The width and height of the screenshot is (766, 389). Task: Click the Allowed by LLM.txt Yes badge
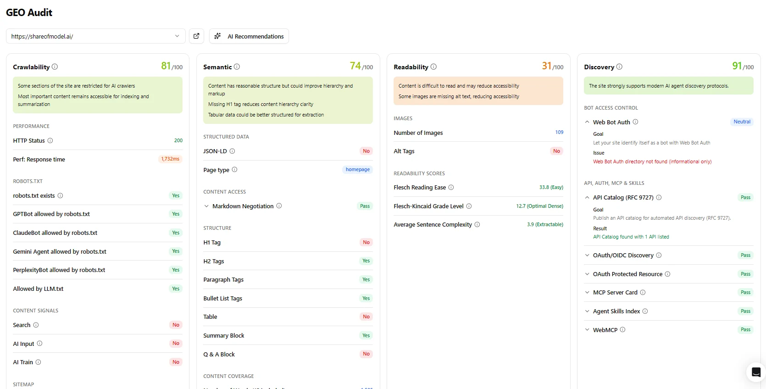(176, 289)
